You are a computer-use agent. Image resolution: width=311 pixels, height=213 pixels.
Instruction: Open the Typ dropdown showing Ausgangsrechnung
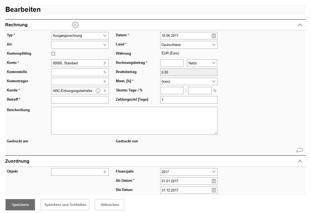click(80, 36)
